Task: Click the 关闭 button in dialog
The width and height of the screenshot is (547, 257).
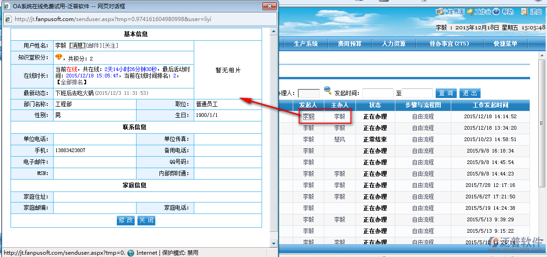Action: point(146,220)
